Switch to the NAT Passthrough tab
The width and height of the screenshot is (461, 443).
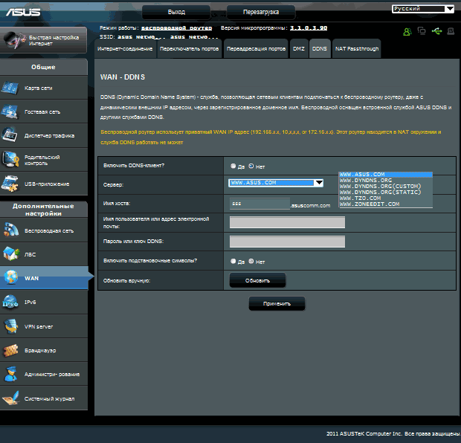click(357, 49)
